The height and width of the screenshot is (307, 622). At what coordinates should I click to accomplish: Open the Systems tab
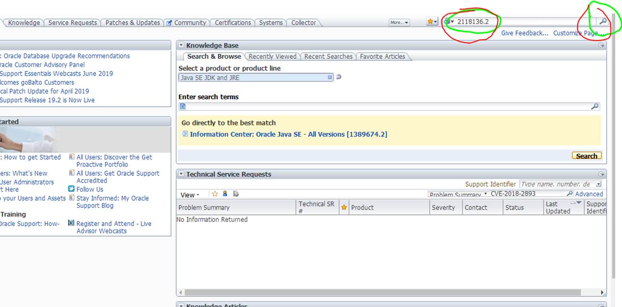271,23
